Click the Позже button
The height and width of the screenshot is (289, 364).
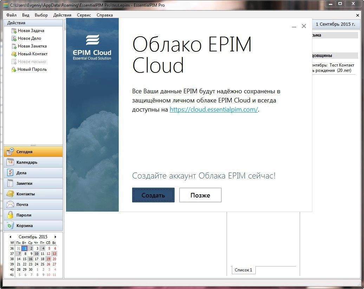(200, 195)
